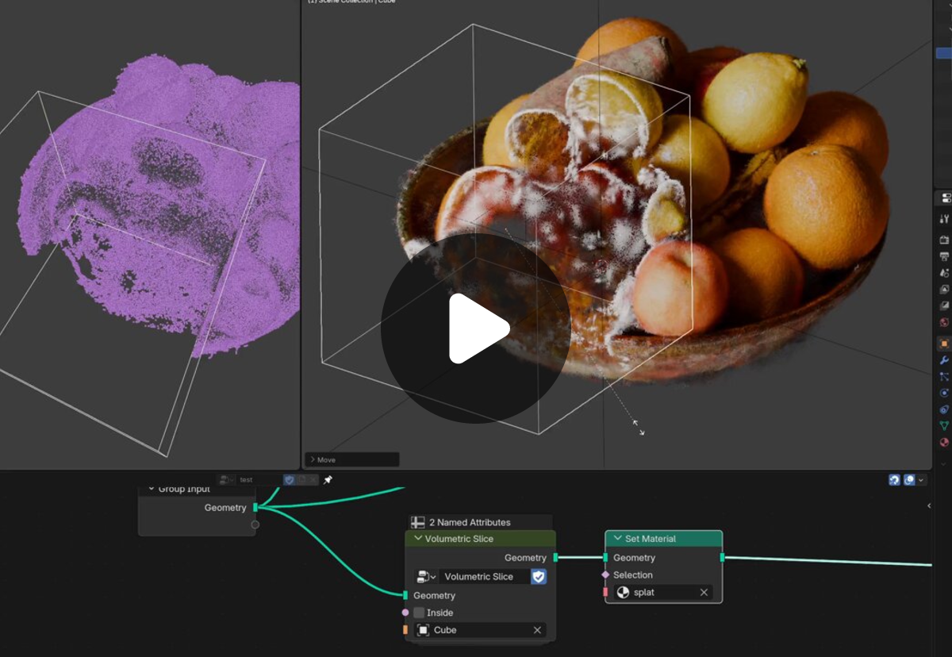The height and width of the screenshot is (657, 952).
Task: Click the Set Material Selection socket
Action: click(605, 574)
